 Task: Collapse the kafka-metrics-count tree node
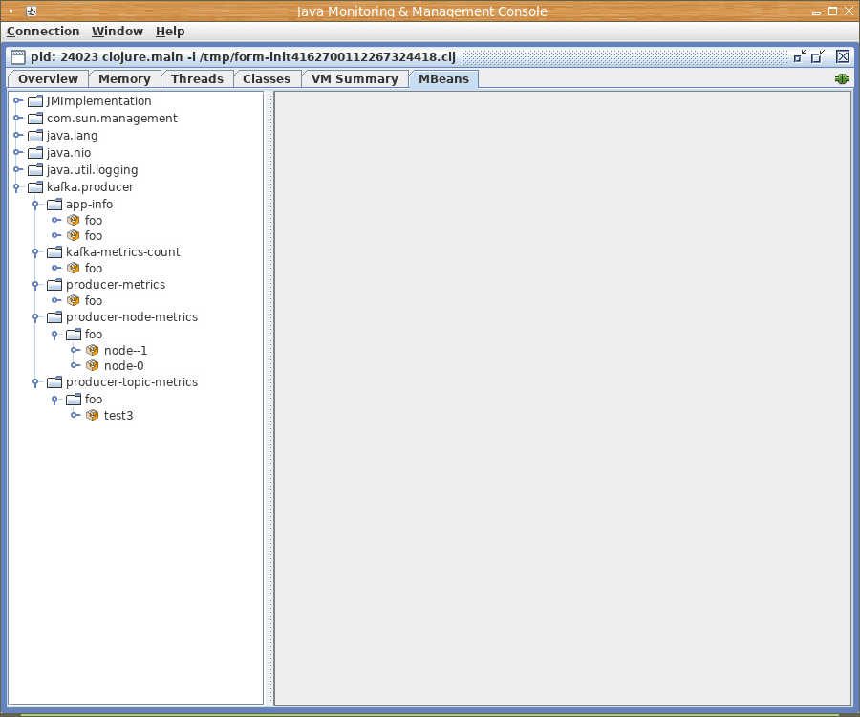tap(35, 253)
